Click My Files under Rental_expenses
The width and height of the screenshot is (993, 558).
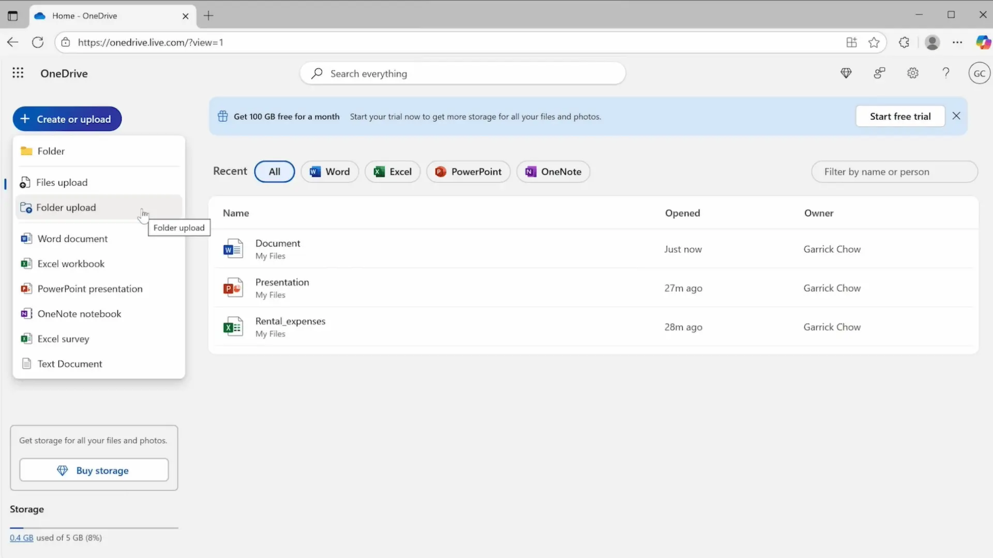tap(270, 334)
